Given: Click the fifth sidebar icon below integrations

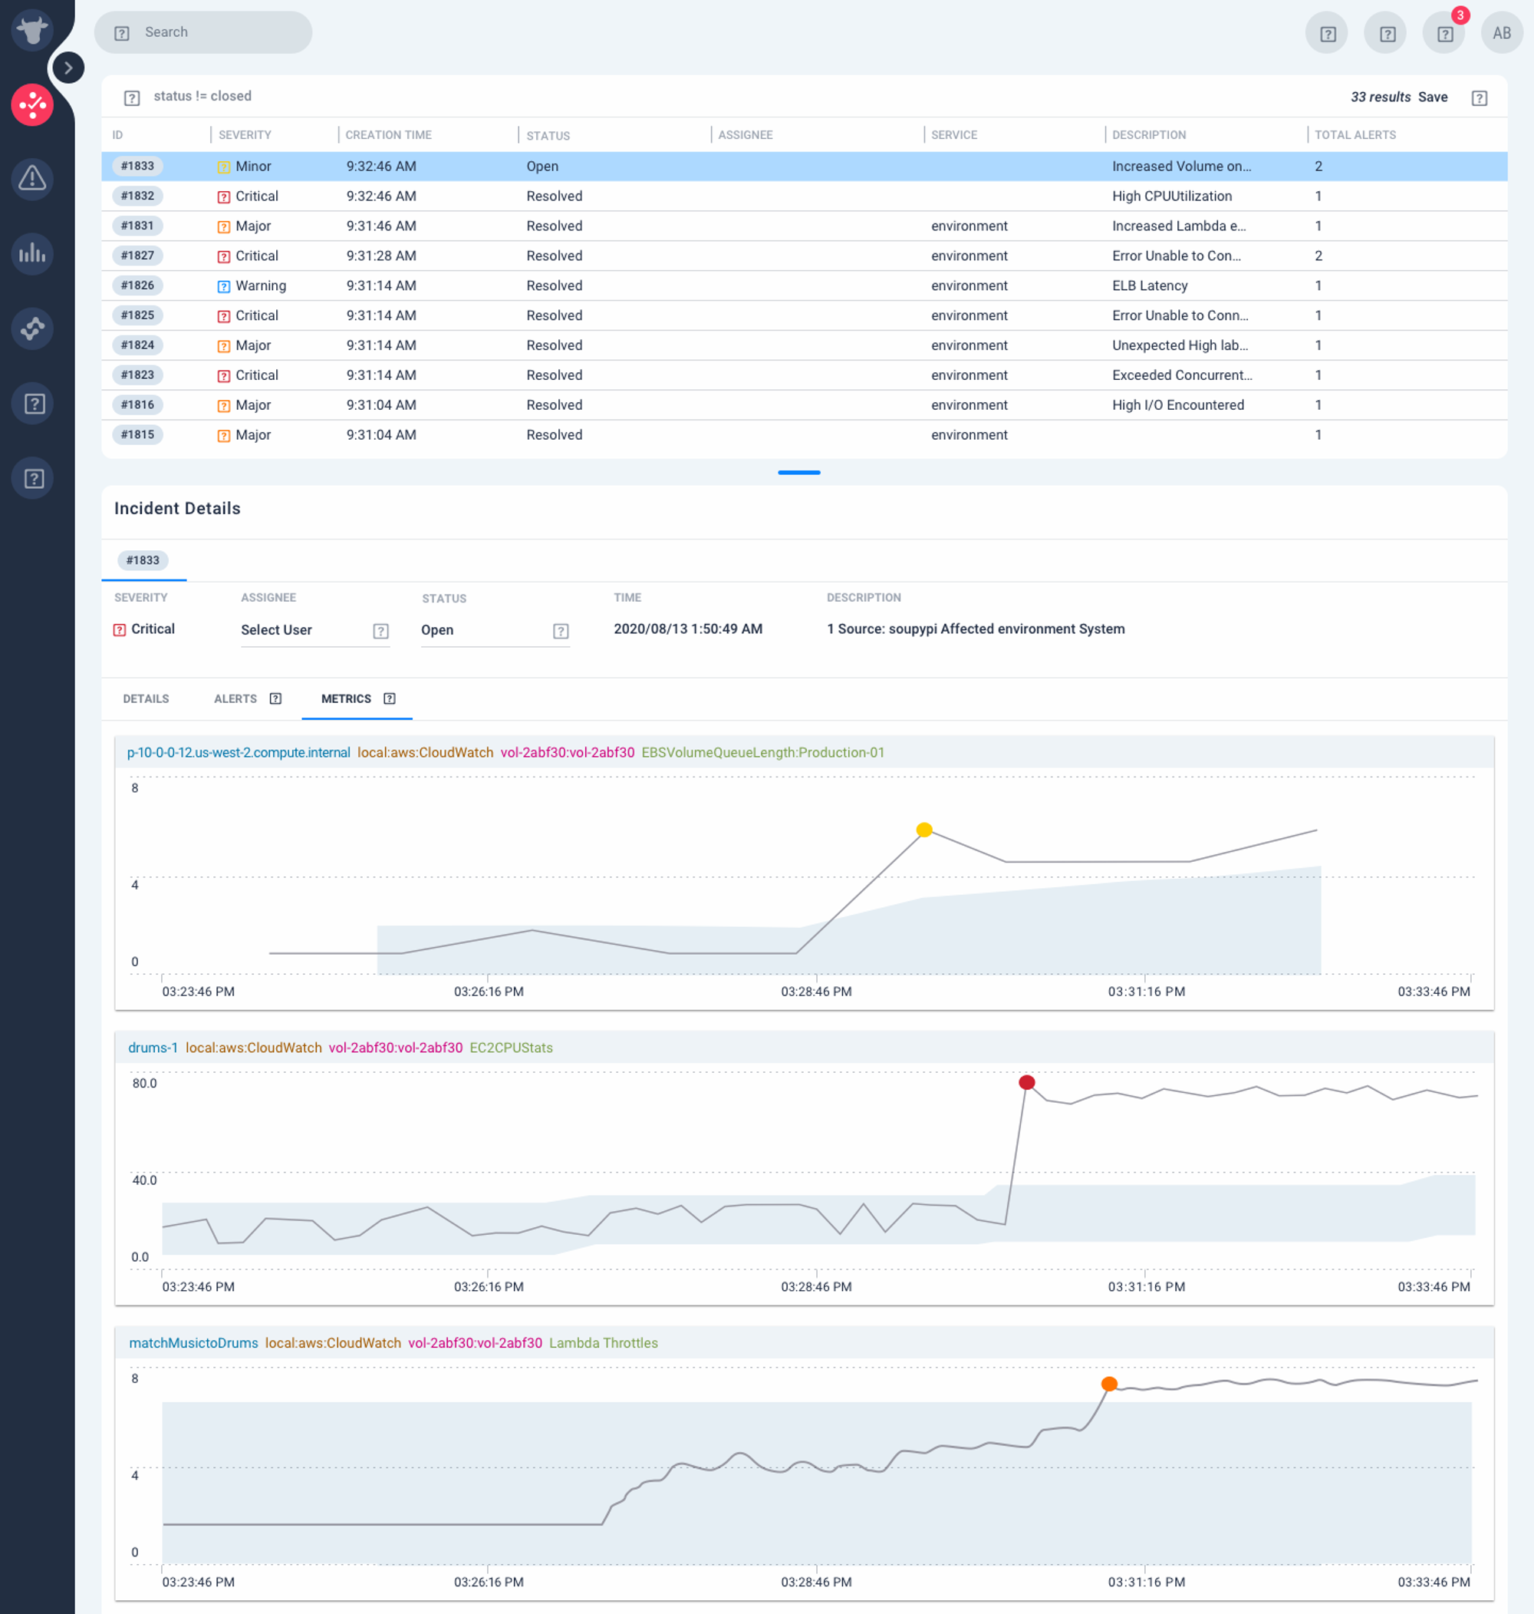Looking at the screenshot, I should [x=32, y=403].
